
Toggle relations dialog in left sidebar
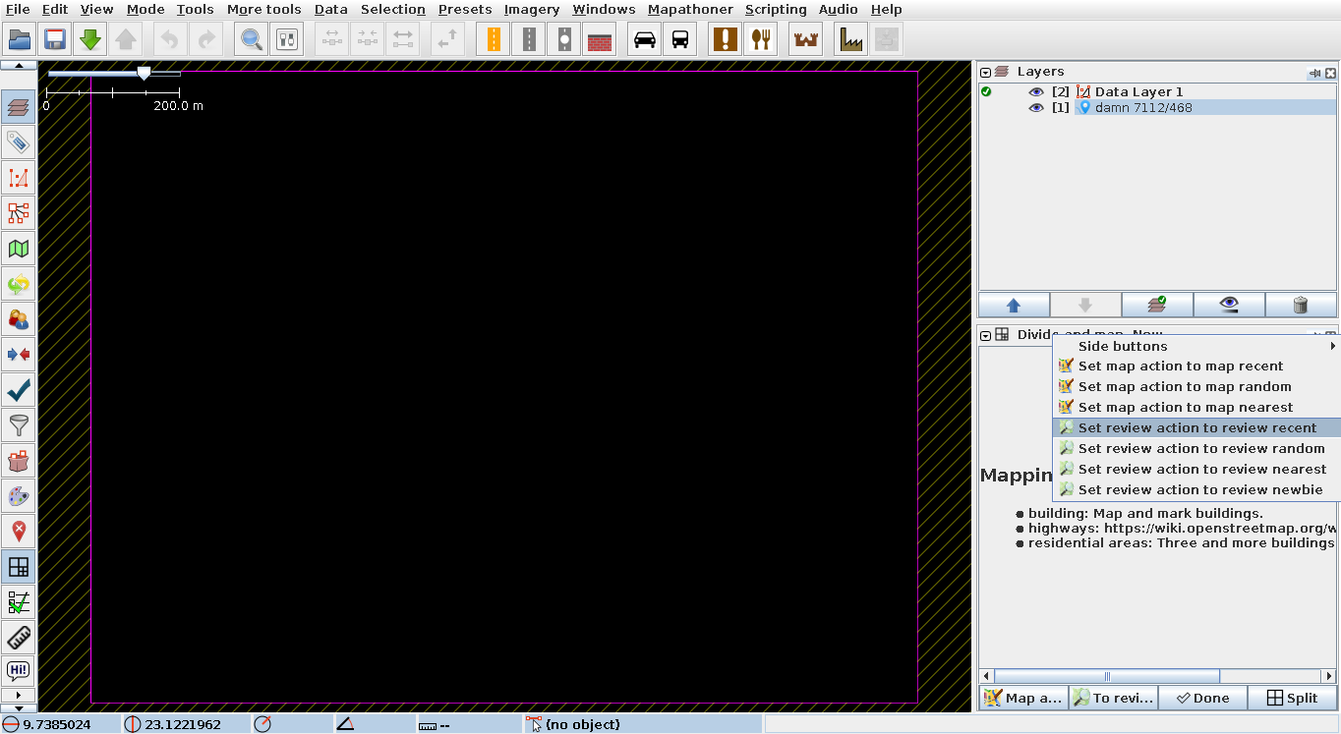pos(18,213)
